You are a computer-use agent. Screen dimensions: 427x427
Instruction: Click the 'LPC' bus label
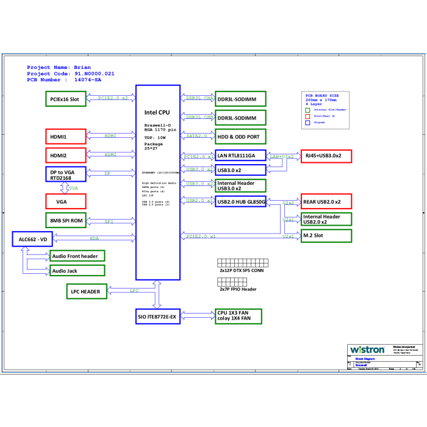(x=134, y=291)
